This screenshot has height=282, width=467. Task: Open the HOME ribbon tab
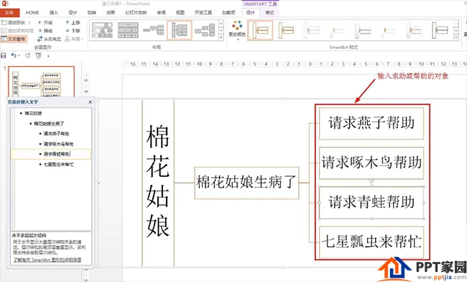pyautogui.click(x=32, y=12)
